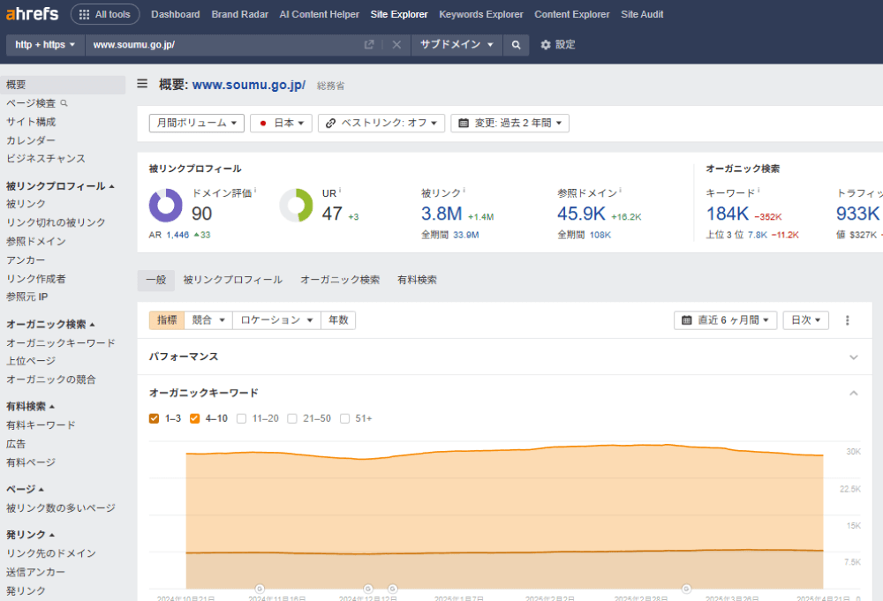The height and width of the screenshot is (601, 883).
Task: Click the 184K keywords value
Action: (728, 214)
